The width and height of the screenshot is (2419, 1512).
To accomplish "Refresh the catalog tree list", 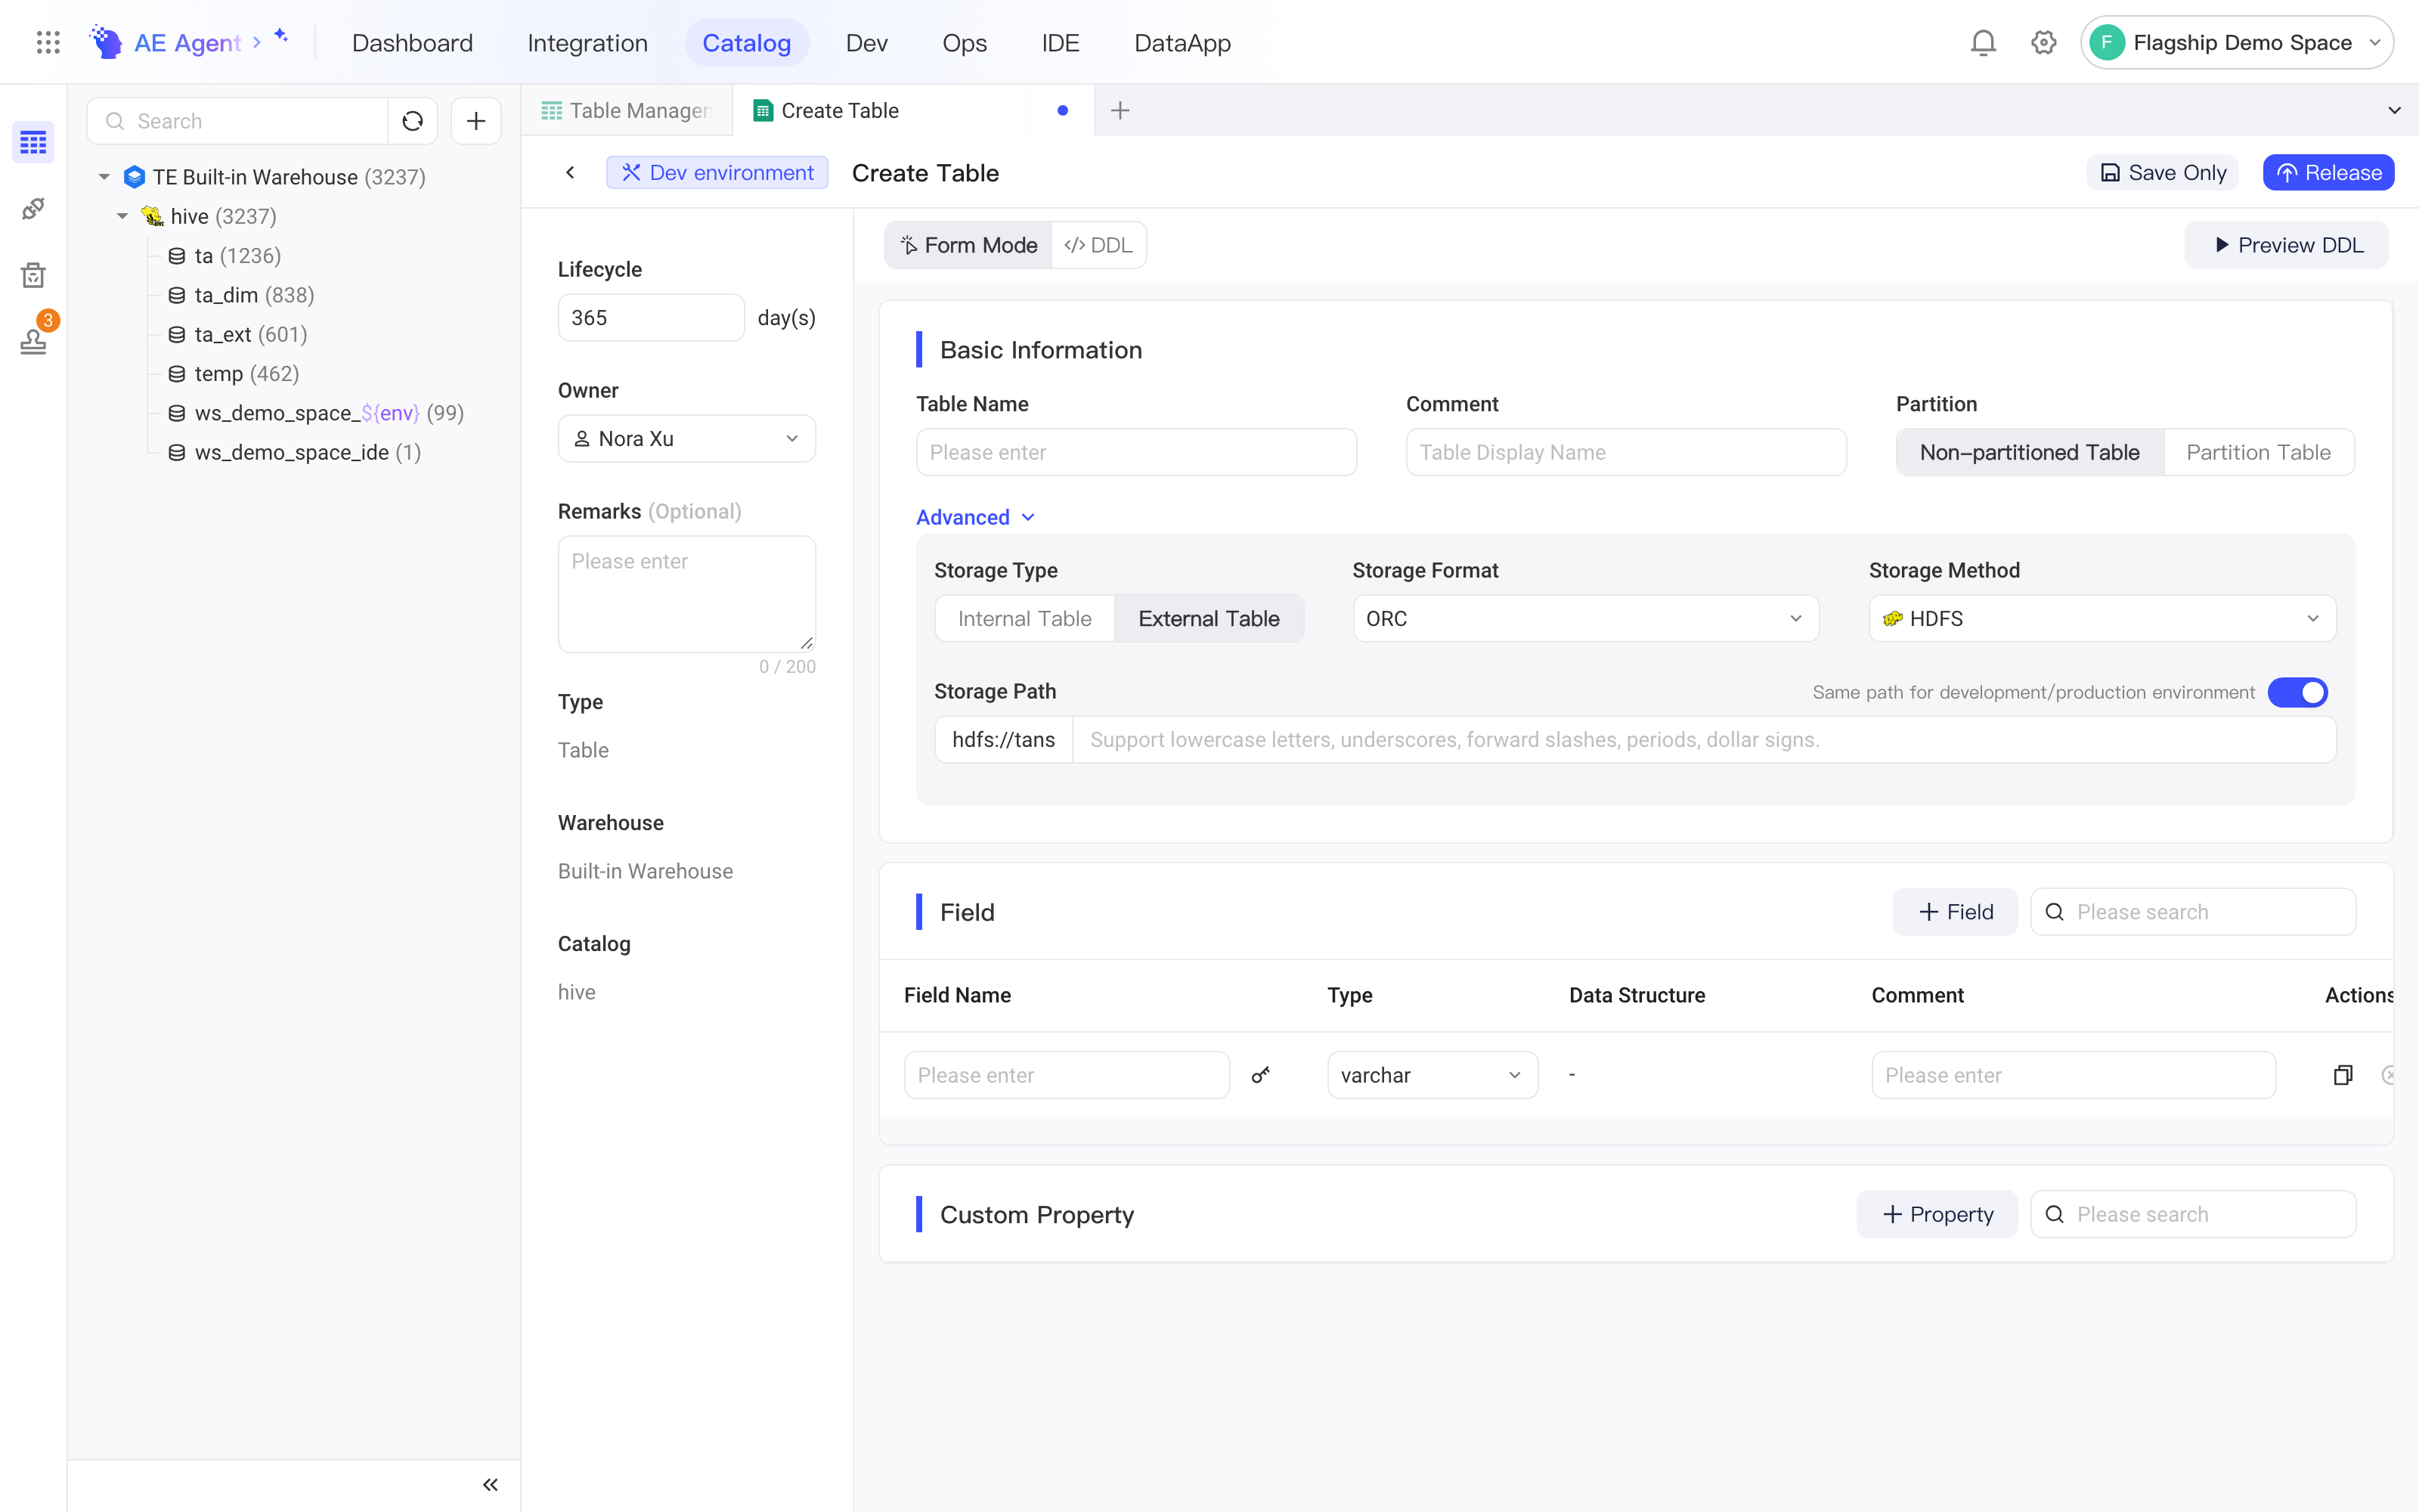I will pyautogui.click(x=413, y=121).
